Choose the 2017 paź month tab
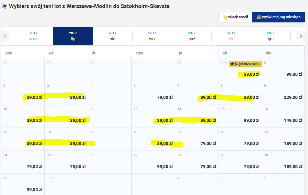This screenshot has width=308, height=195. [x=192, y=36]
